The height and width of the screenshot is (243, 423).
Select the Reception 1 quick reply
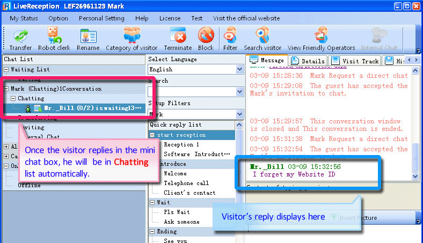click(x=181, y=144)
